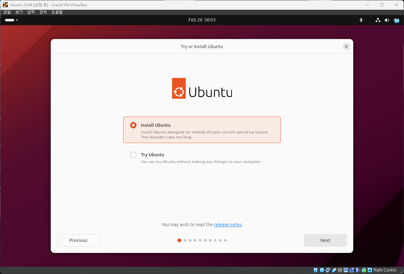The width and height of the screenshot is (404, 274).
Task: Click the recording status icon
Action: tap(352, 270)
